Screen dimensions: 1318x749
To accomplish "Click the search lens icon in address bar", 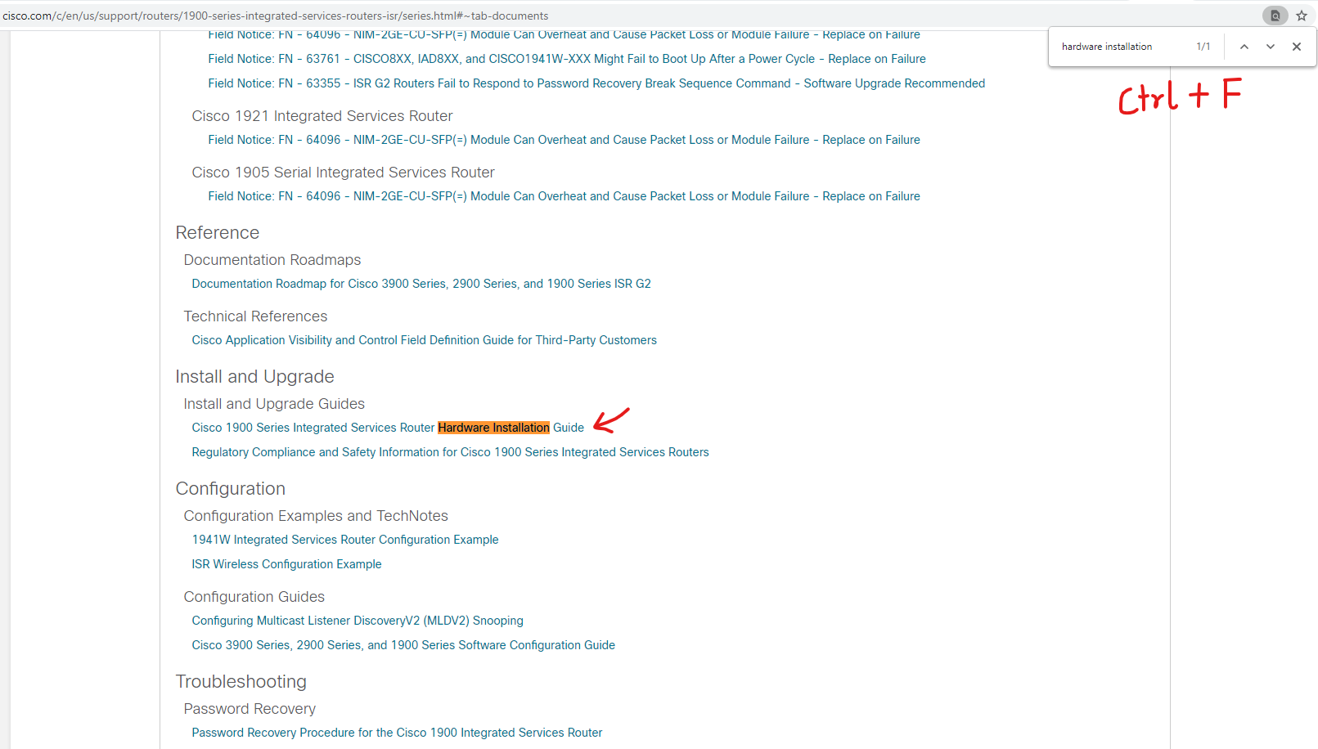I will [x=1275, y=16].
